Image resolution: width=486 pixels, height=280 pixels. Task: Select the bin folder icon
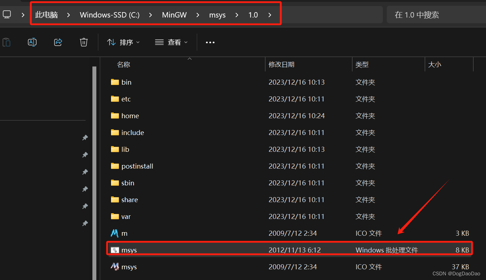pos(115,82)
